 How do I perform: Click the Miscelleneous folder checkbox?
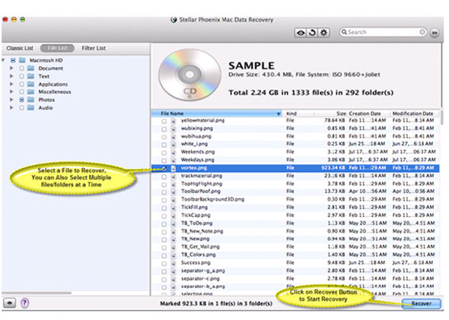tap(21, 92)
